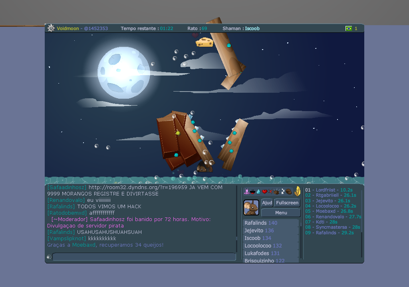Image resolution: width=409 pixels, height=287 pixels.
Task: Open the game Menu
Action: coord(280,212)
